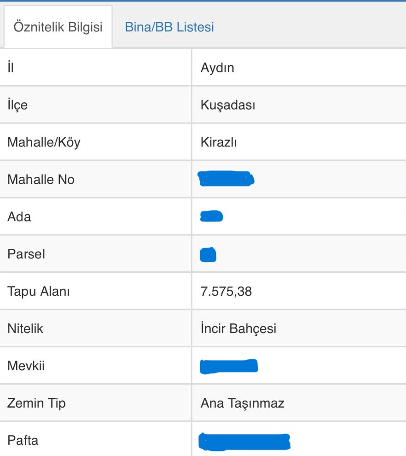
Task: Click the İncir Bahçesi Nitelik value
Action: click(238, 328)
